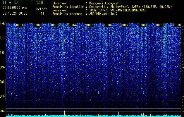Click the 0.6 kHz axis tick label

[x=2, y=111]
